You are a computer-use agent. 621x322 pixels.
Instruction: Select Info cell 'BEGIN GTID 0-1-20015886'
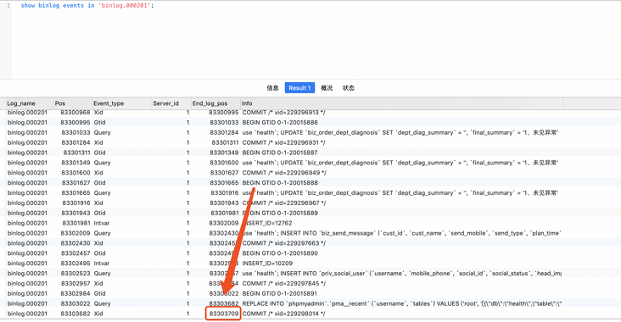click(x=280, y=123)
